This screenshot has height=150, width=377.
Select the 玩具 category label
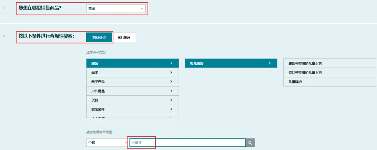coord(95,100)
